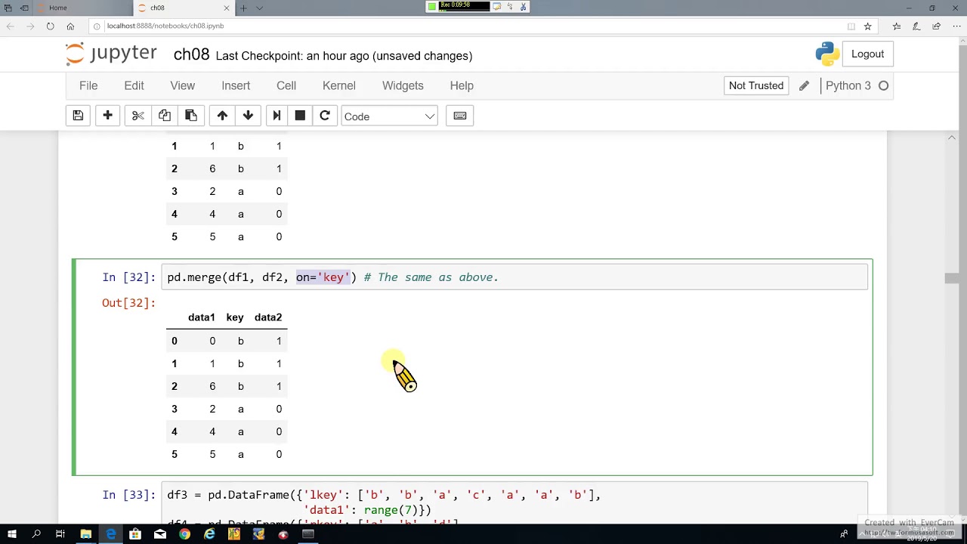Open a new browser tab
This screenshot has height=544, width=967.
(x=243, y=8)
